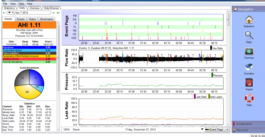The image size is (265, 137).
Task: Click the Hypopnea blue index row
Action: (x=29, y=47)
